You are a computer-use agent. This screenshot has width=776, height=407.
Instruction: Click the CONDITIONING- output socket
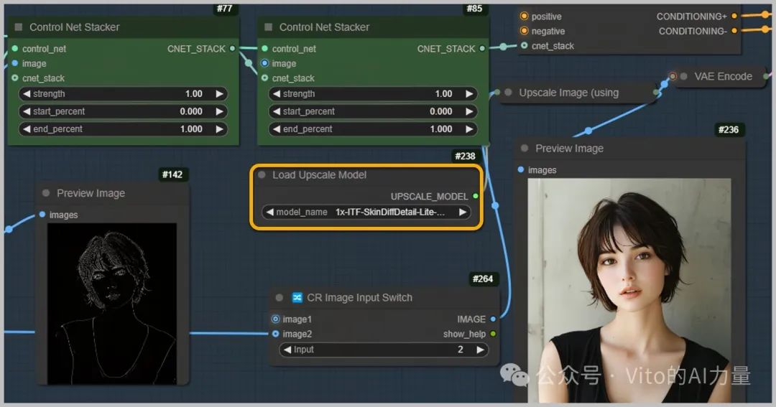click(x=734, y=31)
